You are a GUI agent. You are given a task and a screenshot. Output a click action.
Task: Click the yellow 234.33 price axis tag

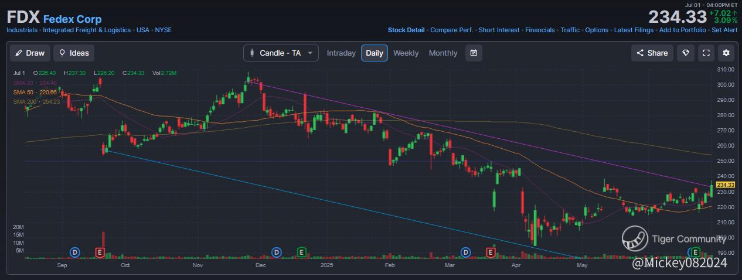[x=726, y=185]
